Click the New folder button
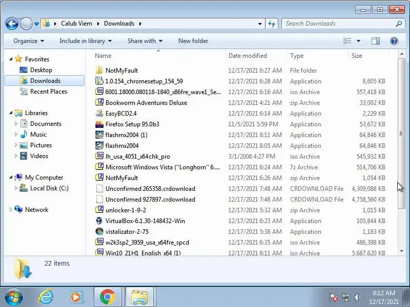 point(193,41)
